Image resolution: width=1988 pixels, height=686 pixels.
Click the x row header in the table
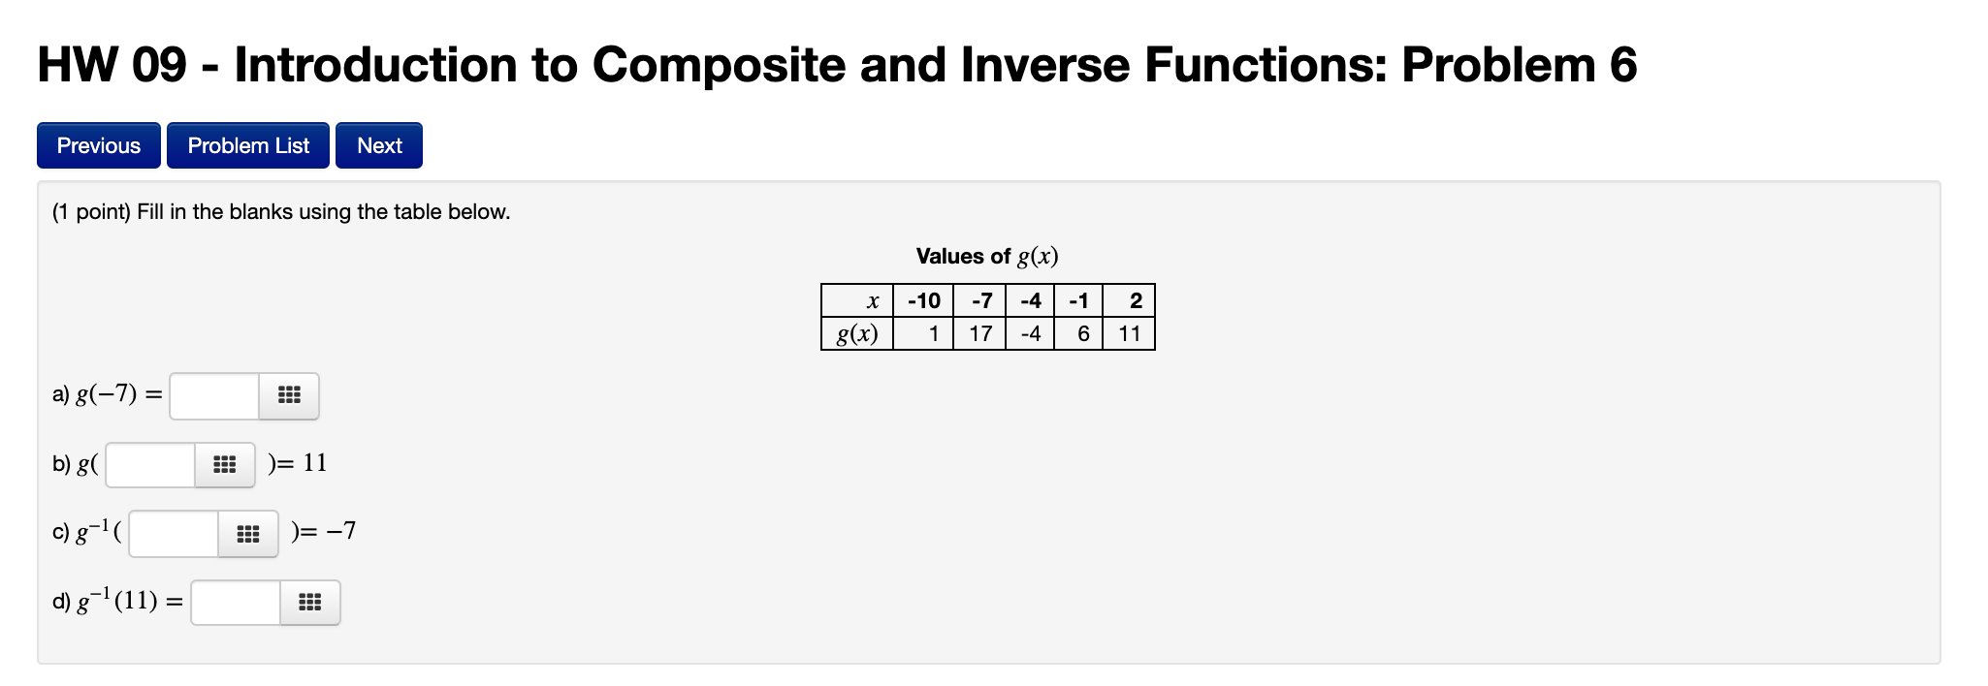click(x=872, y=300)
